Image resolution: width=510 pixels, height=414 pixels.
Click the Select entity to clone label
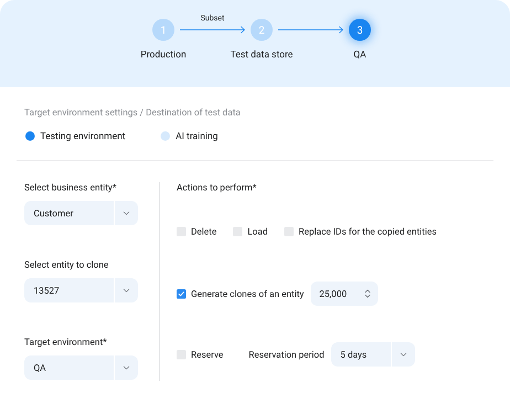(66, 265)
